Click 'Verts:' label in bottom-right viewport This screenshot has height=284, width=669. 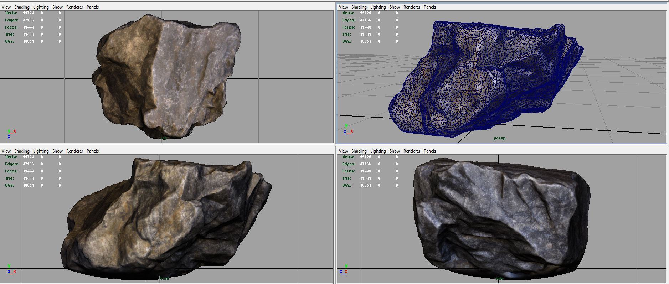click(348, 157)
